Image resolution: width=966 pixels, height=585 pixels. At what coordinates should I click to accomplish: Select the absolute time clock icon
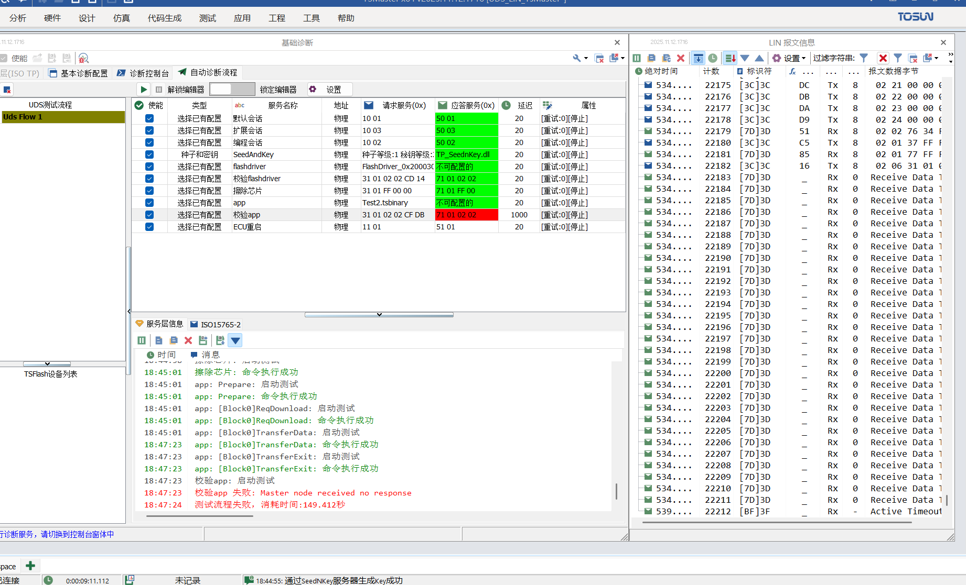point(713,58)
